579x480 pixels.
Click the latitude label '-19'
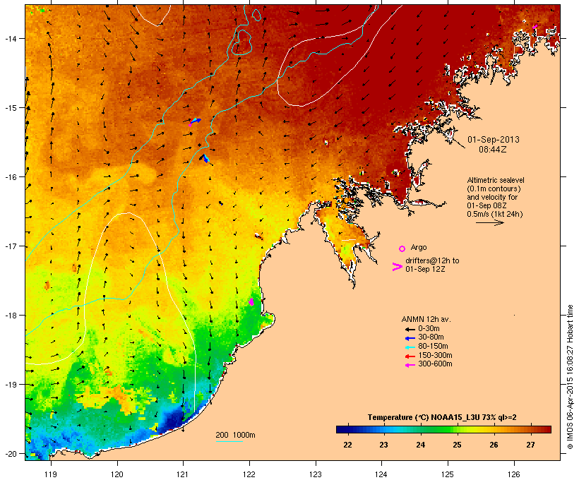click(10, 385)
